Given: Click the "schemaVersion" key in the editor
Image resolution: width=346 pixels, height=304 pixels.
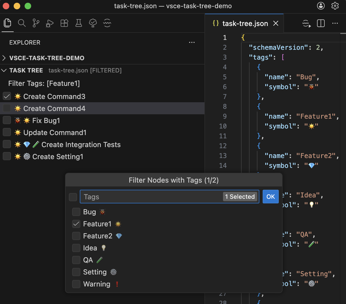Looking at the screenshot, I should point(278,47).
